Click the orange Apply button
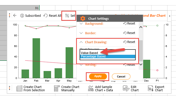 click(98, 76)
